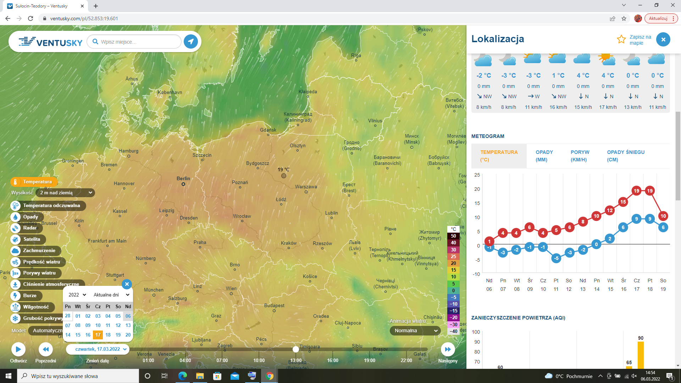Image resolution: width=681 pixels, height=383 pixels.
Task: Switch to OPADY ŚNIEGU (CM) tab
Action: 625,156
